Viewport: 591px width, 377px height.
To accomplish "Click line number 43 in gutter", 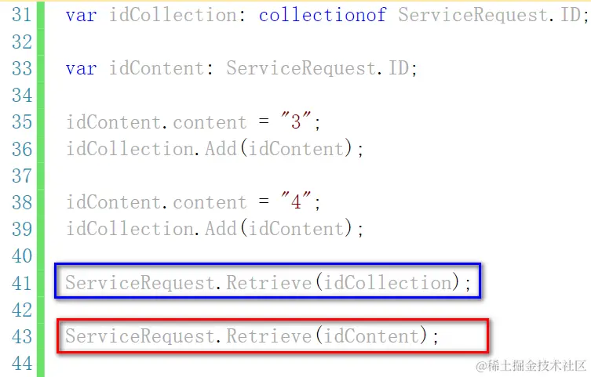I will click(21, 337).
